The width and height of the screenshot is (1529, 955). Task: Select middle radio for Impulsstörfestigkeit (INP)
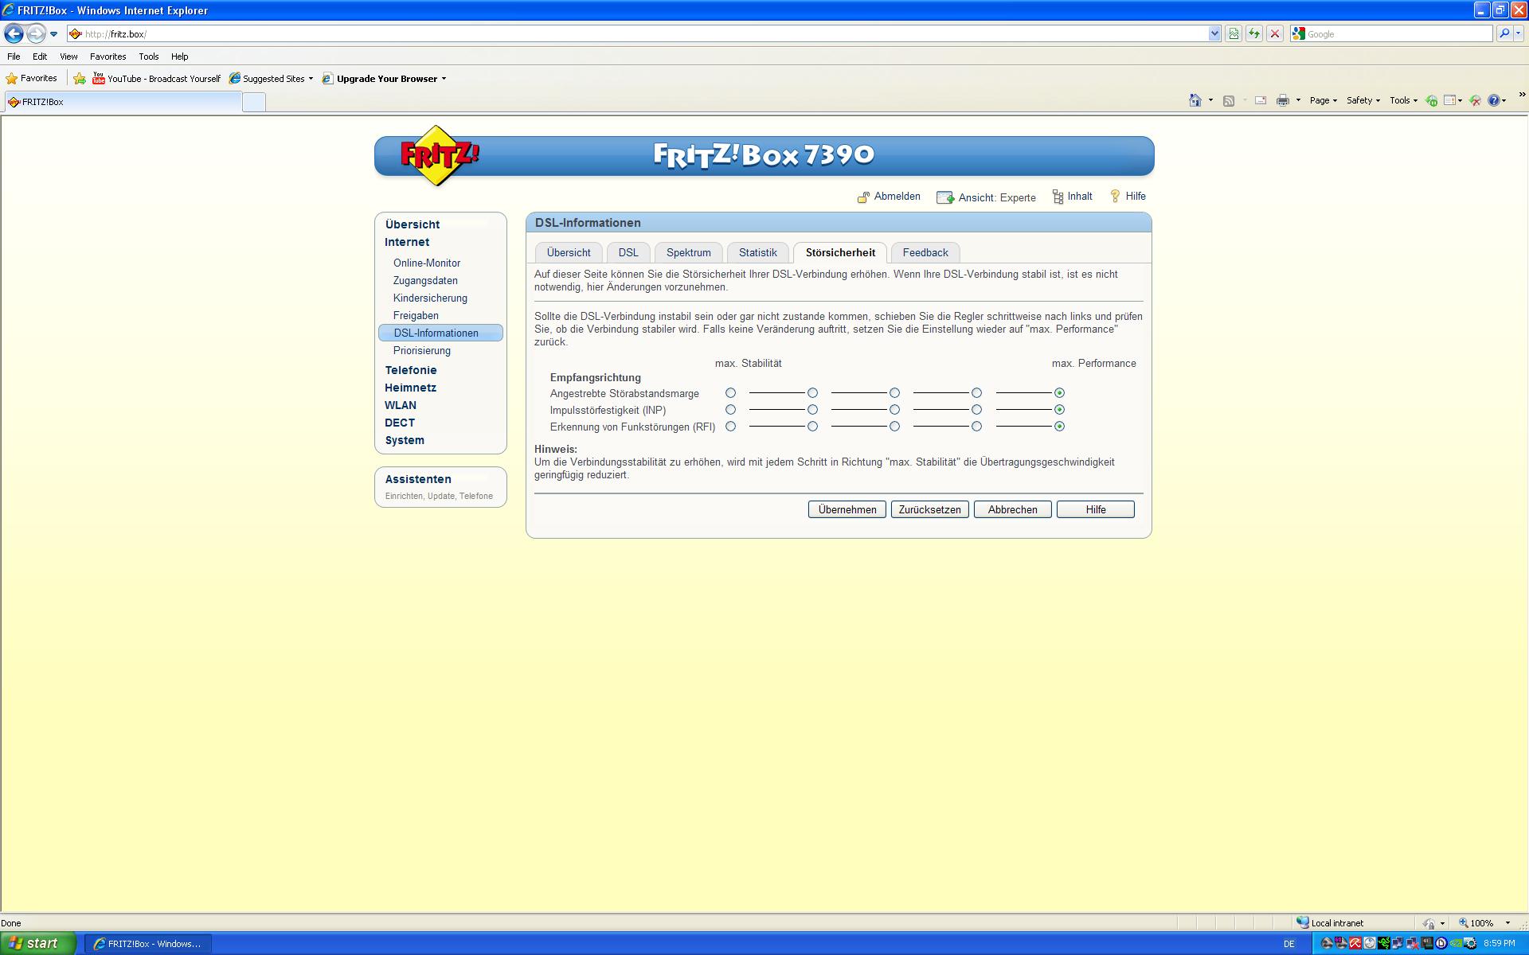click(x=894, y=410)
